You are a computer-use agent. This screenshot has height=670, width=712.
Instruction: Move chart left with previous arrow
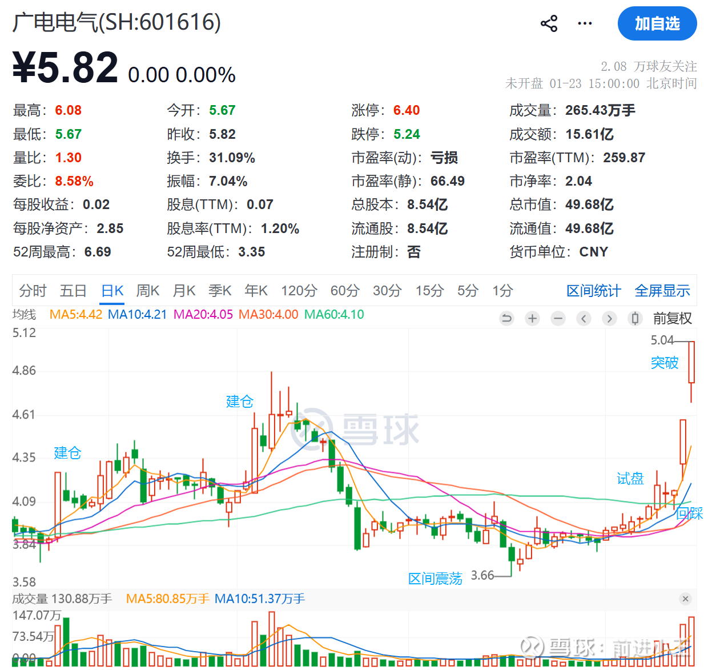(x=584, y=318)
